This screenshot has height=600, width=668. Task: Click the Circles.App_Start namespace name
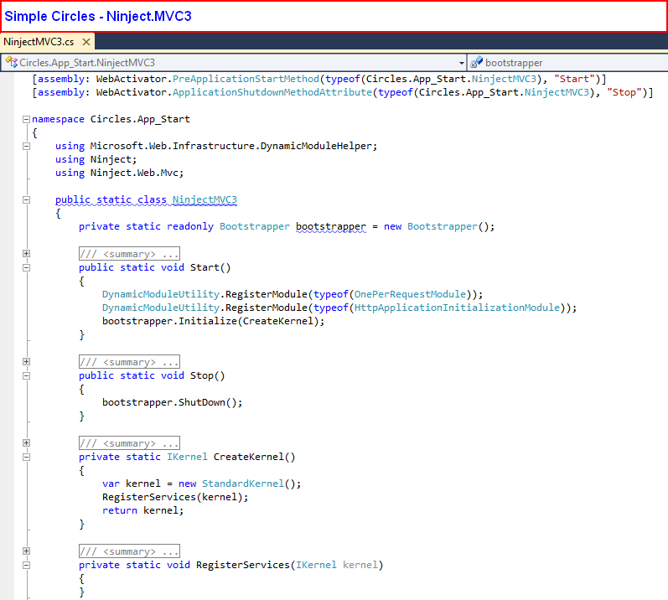pos(140,119)
